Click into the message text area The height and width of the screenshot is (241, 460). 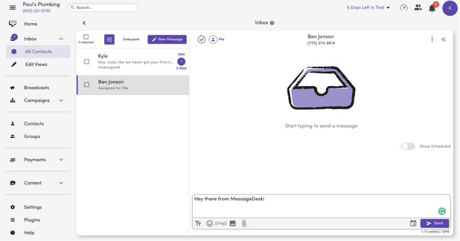[321, 206]
